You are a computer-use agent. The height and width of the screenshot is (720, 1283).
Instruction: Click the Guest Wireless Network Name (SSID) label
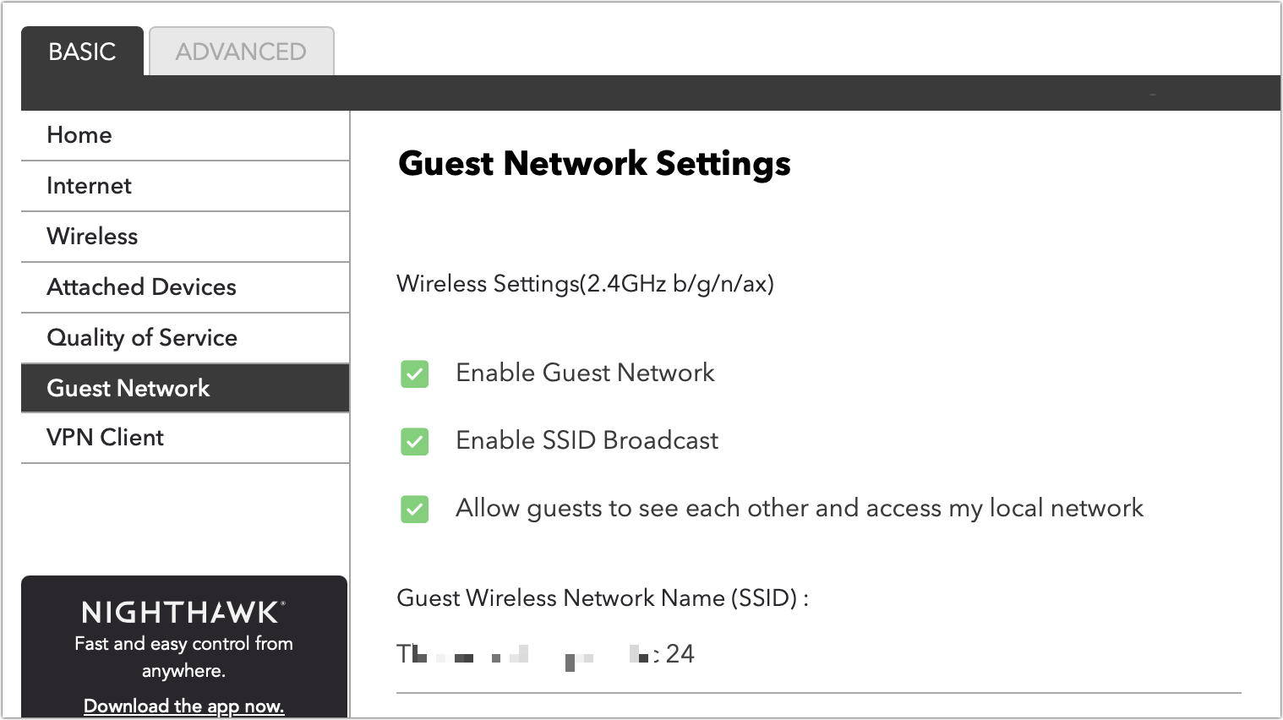[603, 598]
